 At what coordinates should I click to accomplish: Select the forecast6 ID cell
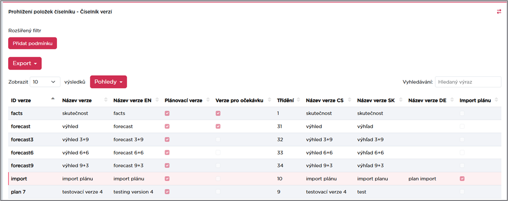pyautogui.click(x=22, y=153)
